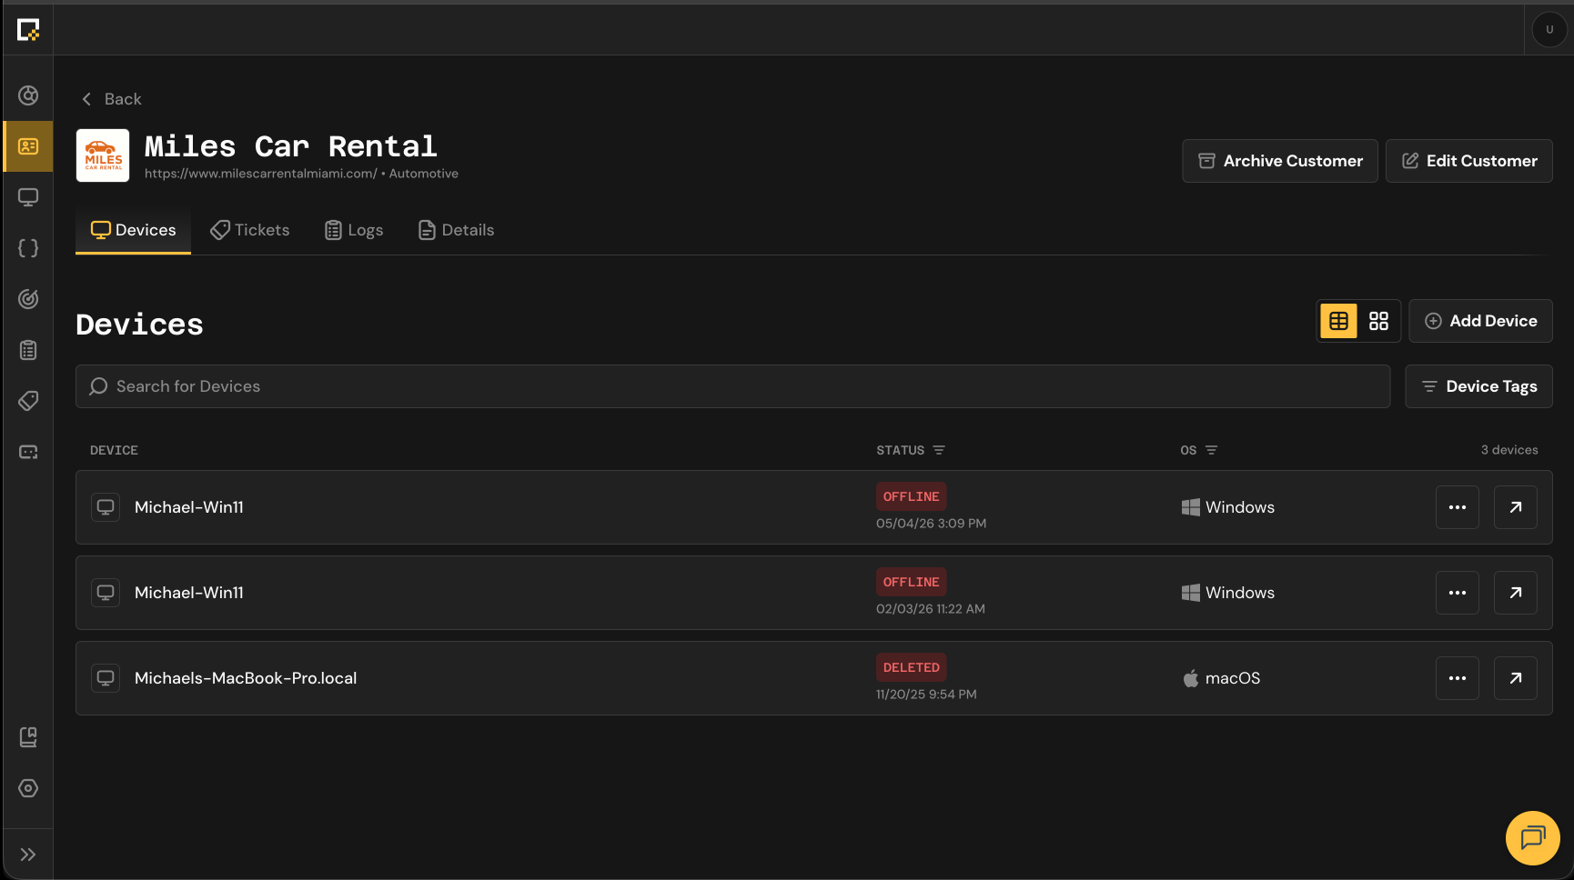Open the STATUS column filter
The height and width of the screenshot is (880, 1574).
(x=939, y=450)
